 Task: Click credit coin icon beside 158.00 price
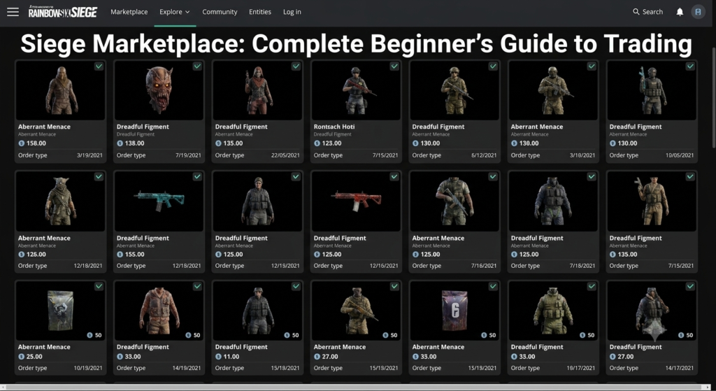click(22, 143)
